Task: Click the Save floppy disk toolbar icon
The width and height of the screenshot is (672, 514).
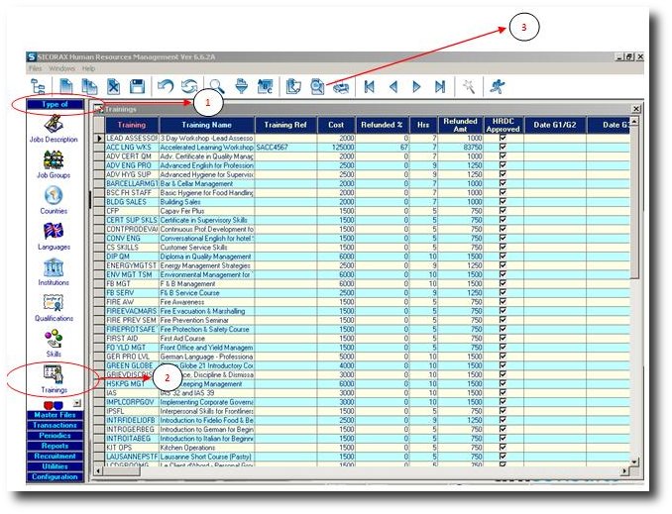Action: point(137,87)
